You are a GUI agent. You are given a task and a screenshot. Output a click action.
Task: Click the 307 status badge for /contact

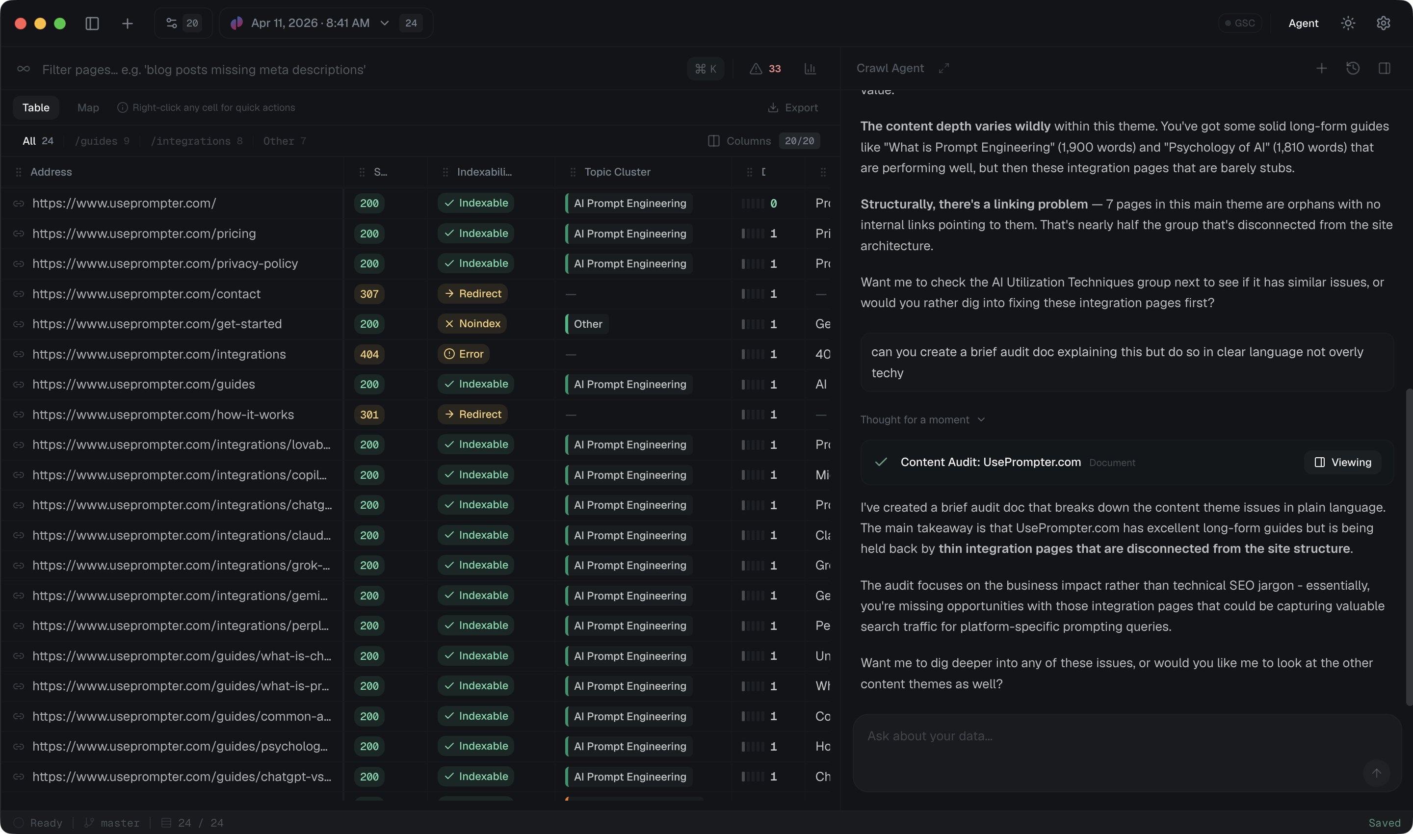369,294
